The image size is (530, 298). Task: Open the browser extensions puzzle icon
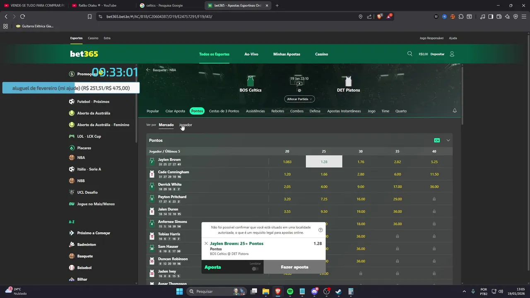[461, 17]
